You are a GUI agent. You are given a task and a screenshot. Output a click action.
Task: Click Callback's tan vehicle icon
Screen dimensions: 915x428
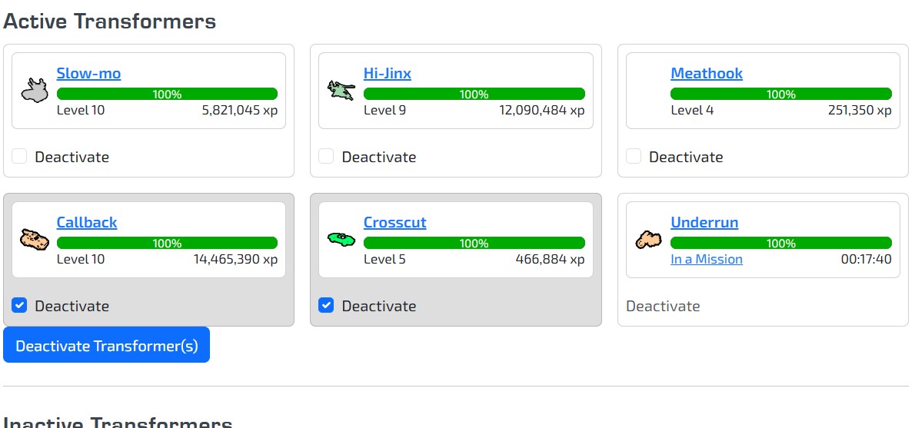point(34,240)
